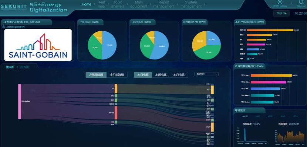This screenshot has width=307, height=147.
Task: Click the 环境监控 panel title
Action: point(240,111)
